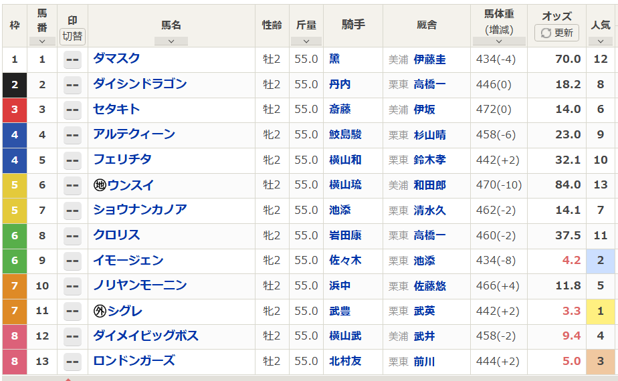Screen dimensions: 618x381
Task: Open sort dropdown under 斤量 header
Action: [x=306, y=41]
